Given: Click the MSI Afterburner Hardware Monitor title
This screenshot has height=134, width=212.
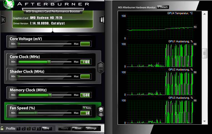Looking at the screenshot, I should [137, 7].
